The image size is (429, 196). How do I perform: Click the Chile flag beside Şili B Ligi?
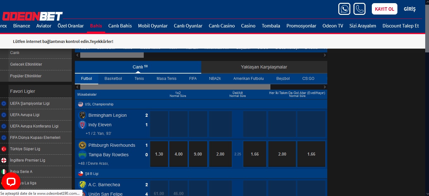tap(81, 174)
